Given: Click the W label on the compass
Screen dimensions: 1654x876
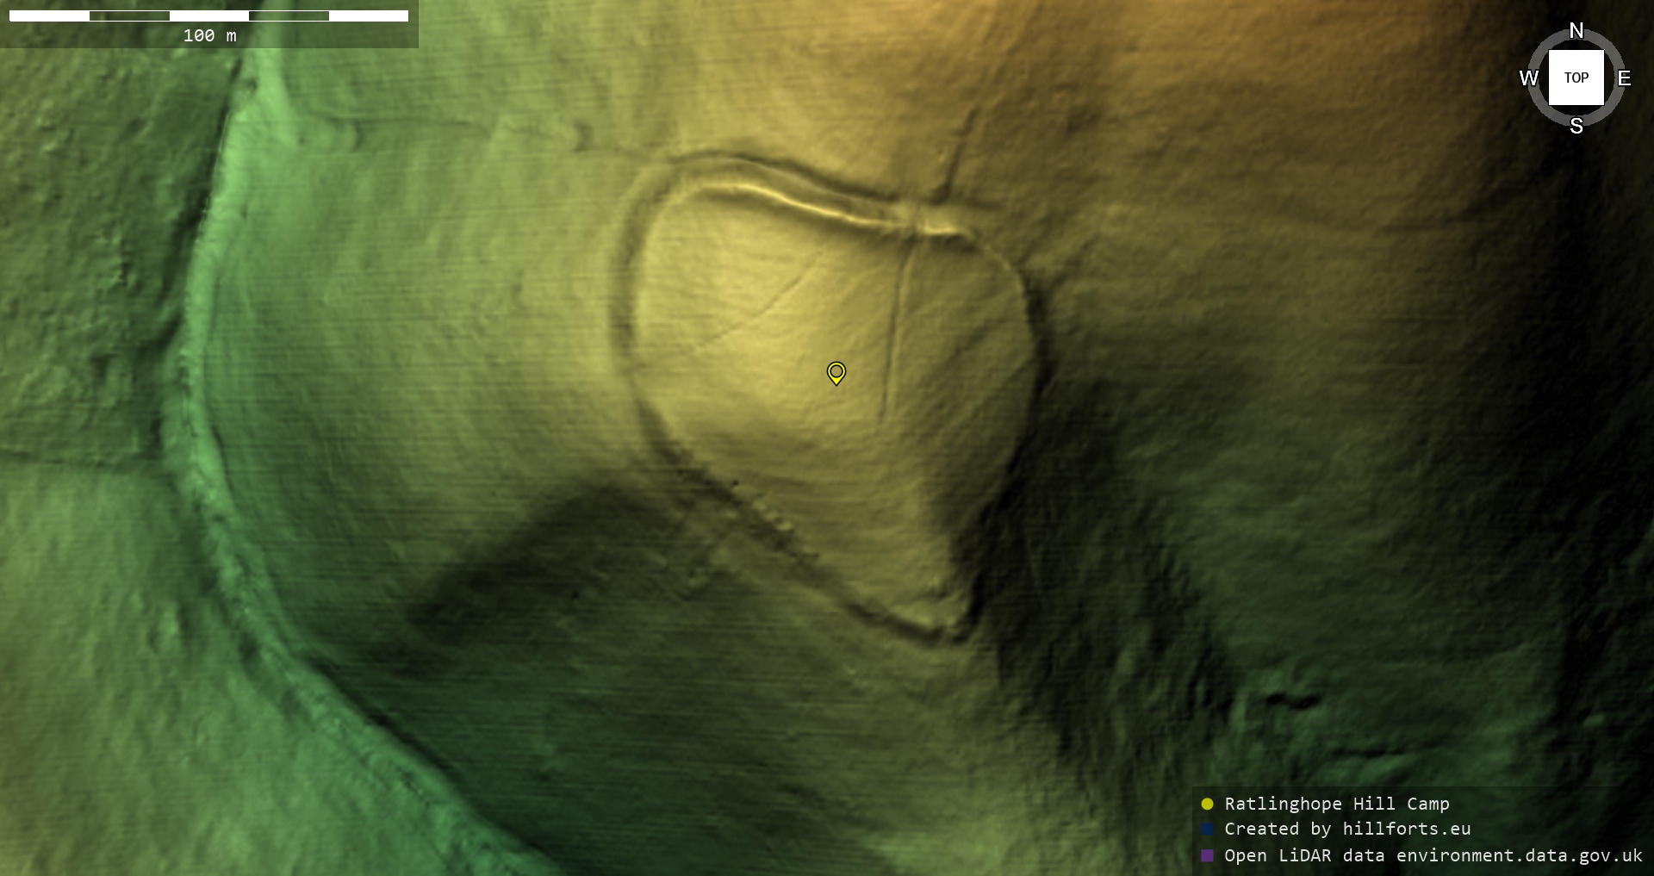Looking at the screenshot, I should click(x=1528, y=78).
